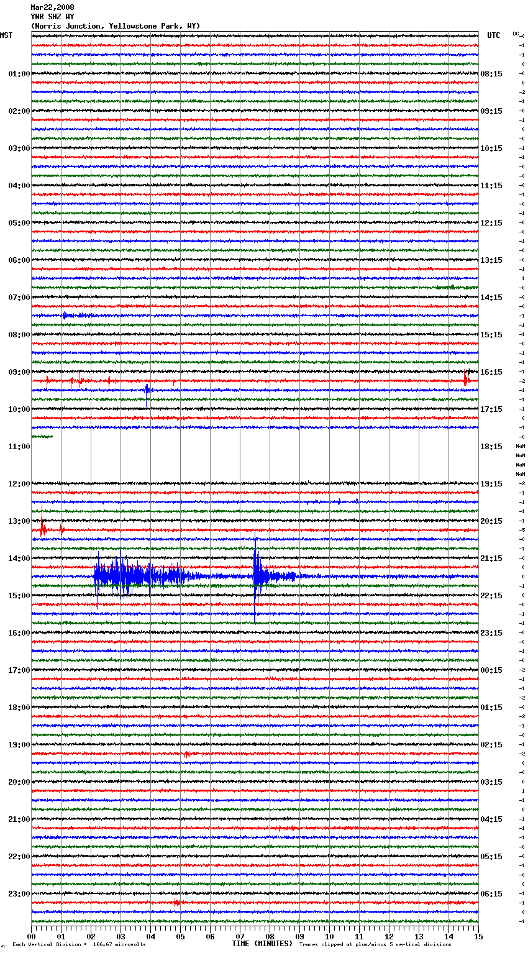The height and width of the screenshot is (953, 528).
Task: Select the 03:00 MST time label
Action: 19,148
